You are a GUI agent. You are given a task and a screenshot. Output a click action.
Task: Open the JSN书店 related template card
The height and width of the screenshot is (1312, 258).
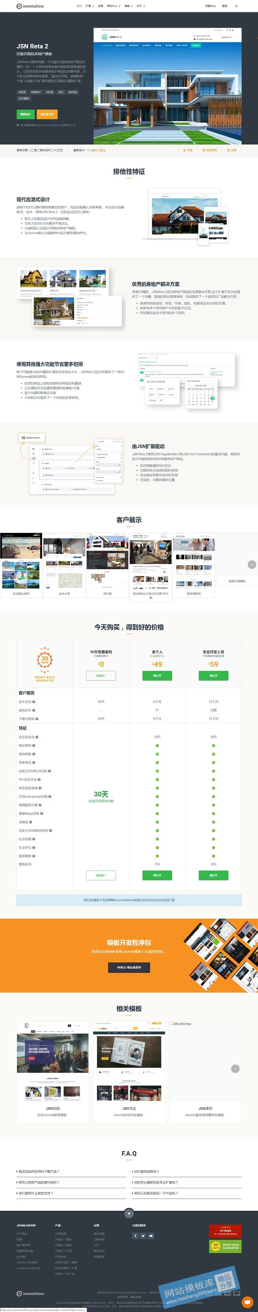[x=129, y=1072]
